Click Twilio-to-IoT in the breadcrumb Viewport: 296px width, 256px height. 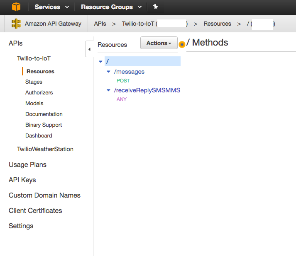[138, 24]
